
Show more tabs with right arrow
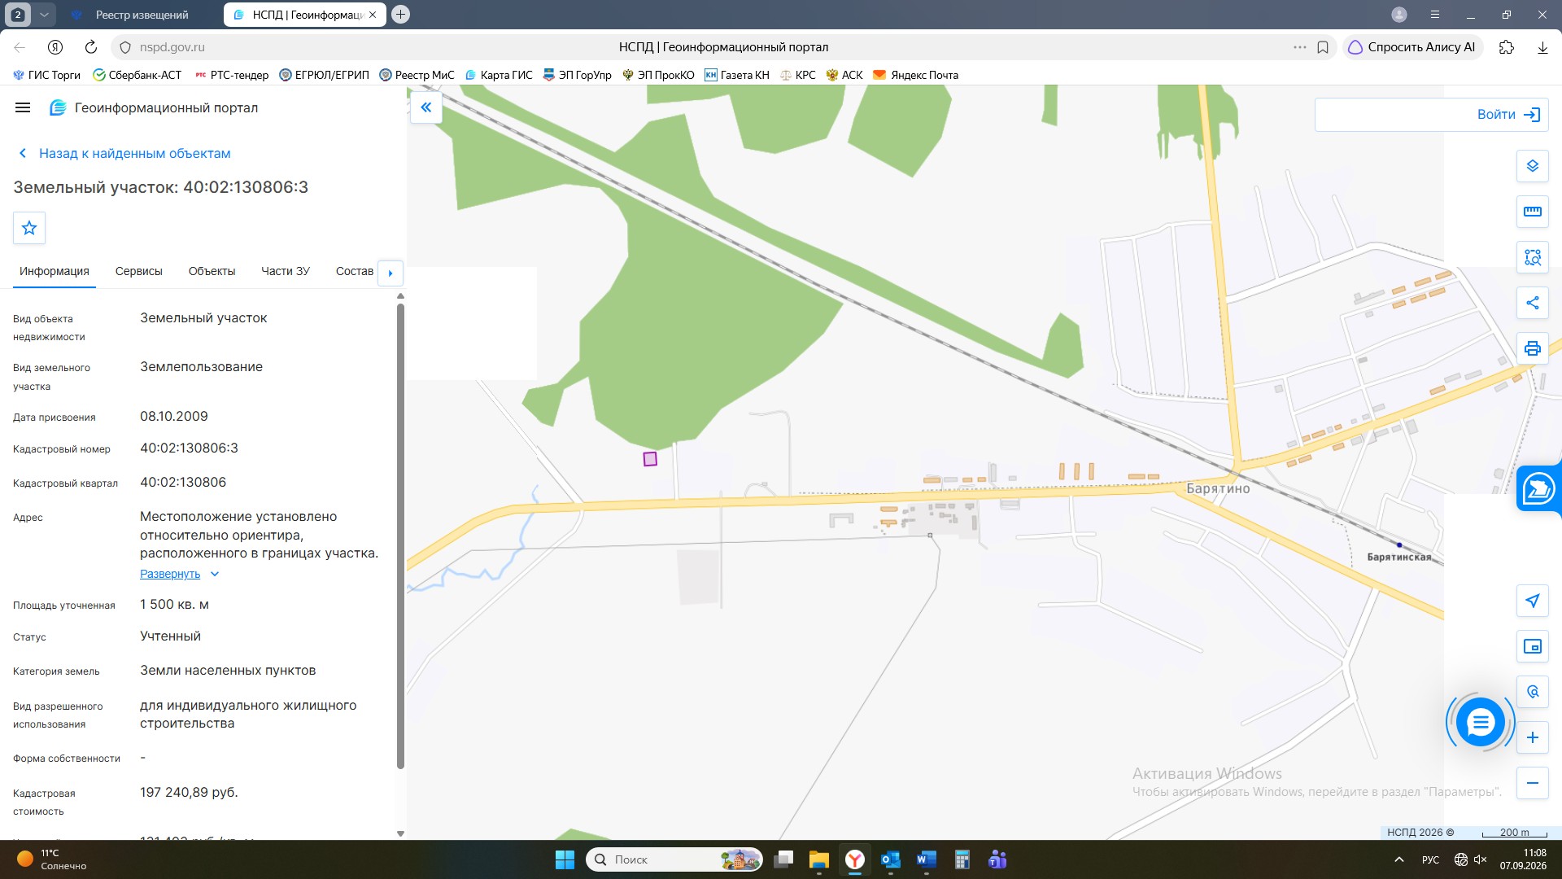[x=390, y=273]
